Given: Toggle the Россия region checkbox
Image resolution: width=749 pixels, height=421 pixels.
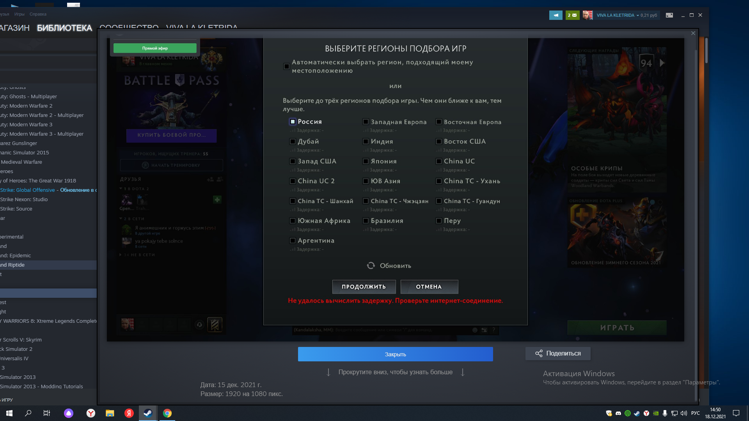Looking at the screenshot, I should click(293, 122).
